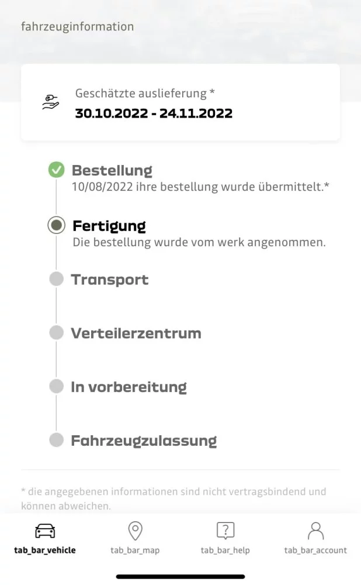Image resolution: width=361 pixels, height=585 pixels.
Task: Tap the delivery date range 30.10.2022 - 24.11.2022
Action: (154, 113)
